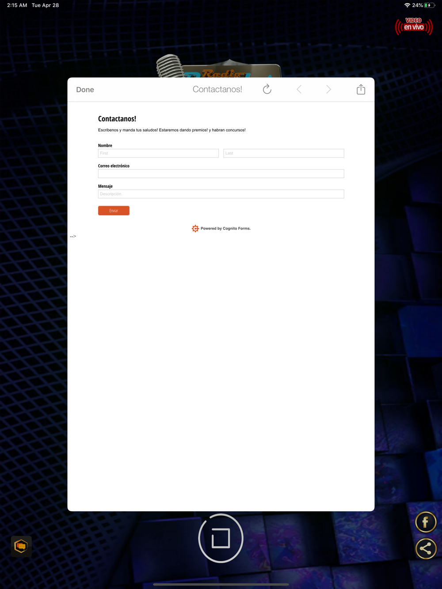Click the Contactanos! title in the top bar
Screen dimensions: 442x589
coord(217,89)
